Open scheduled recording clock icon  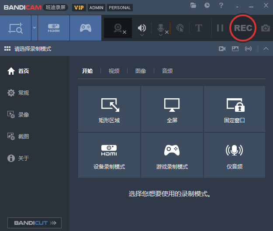coord(207,5)
